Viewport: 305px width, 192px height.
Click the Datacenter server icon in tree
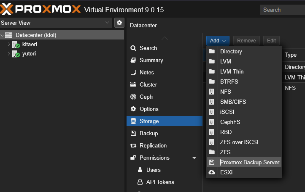[8, 35]
